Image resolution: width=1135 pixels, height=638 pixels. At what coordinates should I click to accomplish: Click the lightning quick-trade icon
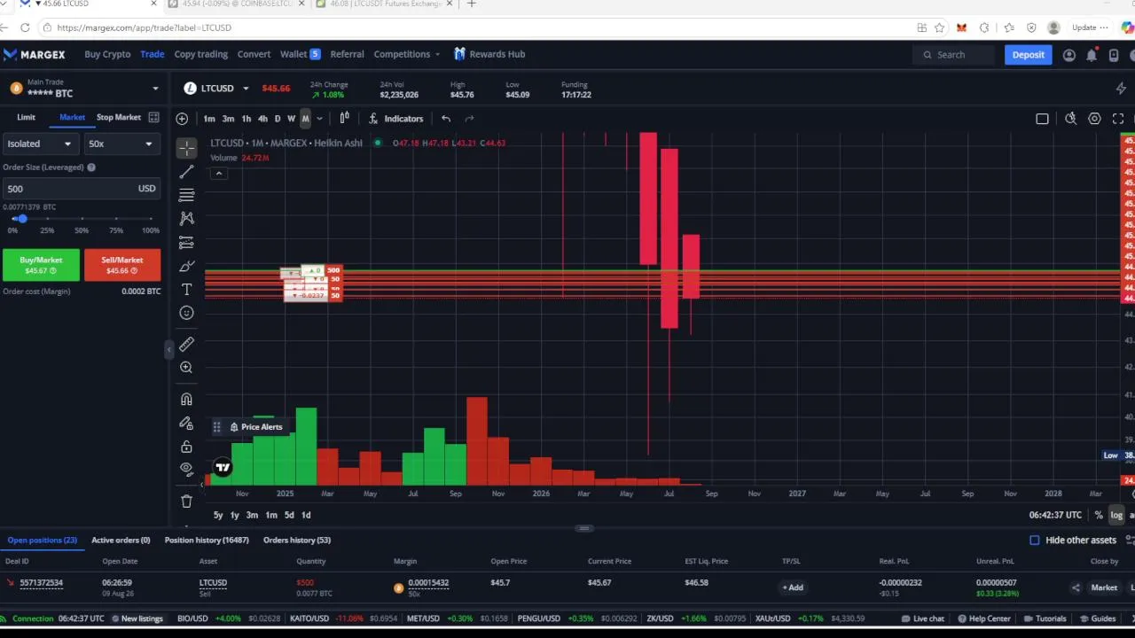click(1121, 88)
